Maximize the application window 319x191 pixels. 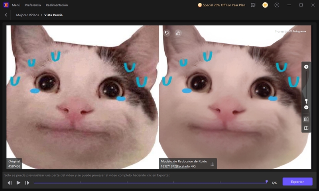pyautogui.click(x=301, y=5)
